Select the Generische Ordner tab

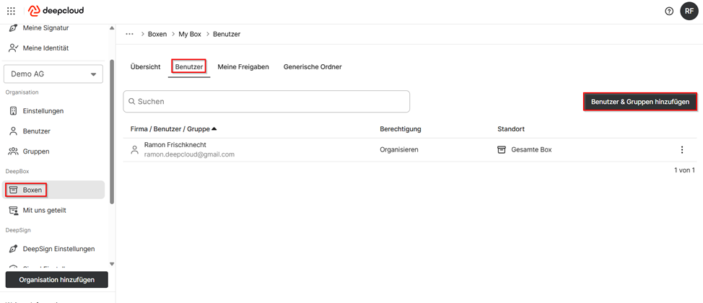coord(312,67)
